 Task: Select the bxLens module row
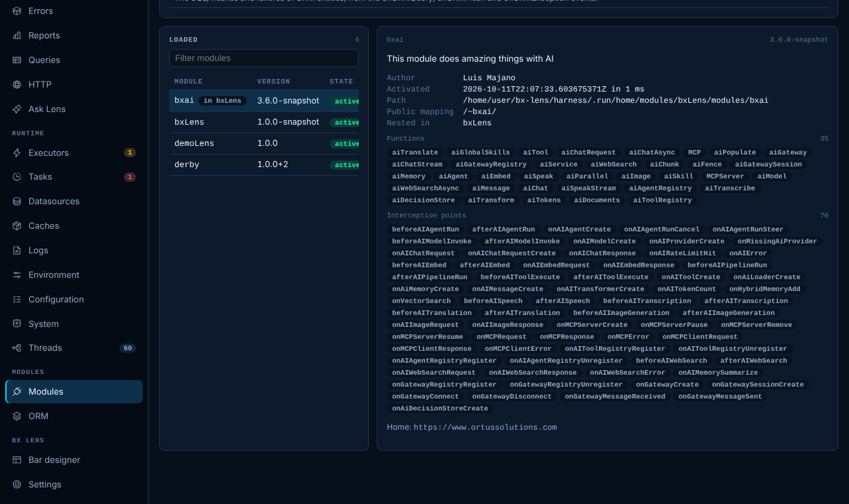264,122
